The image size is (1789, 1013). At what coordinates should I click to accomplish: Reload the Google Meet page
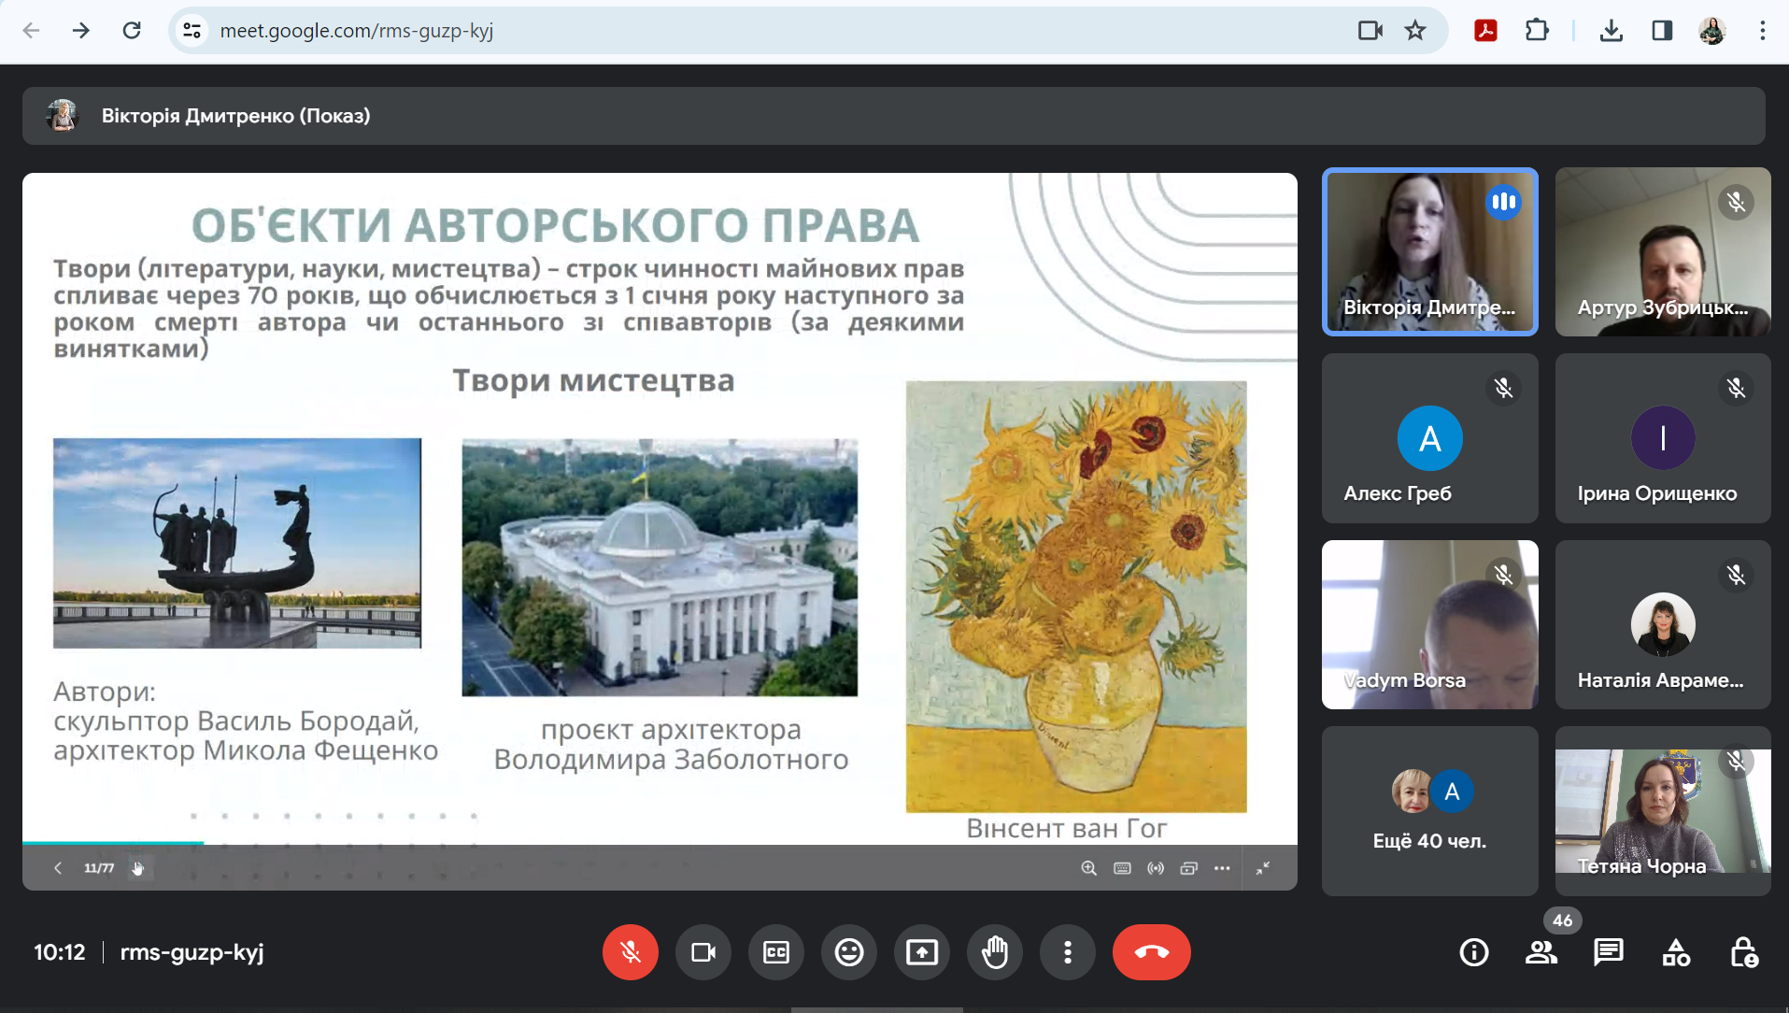point(132,30)
